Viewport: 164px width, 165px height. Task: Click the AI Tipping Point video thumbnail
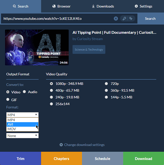[x=37, y=47]
